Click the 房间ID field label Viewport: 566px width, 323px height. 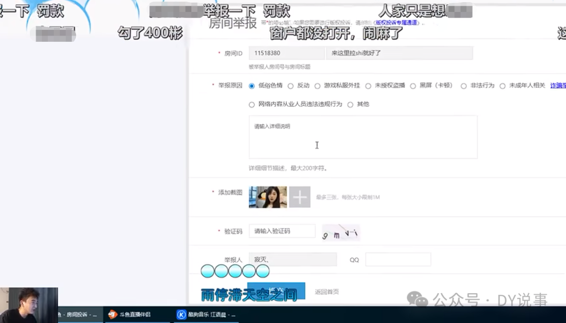tap(233, 53)
